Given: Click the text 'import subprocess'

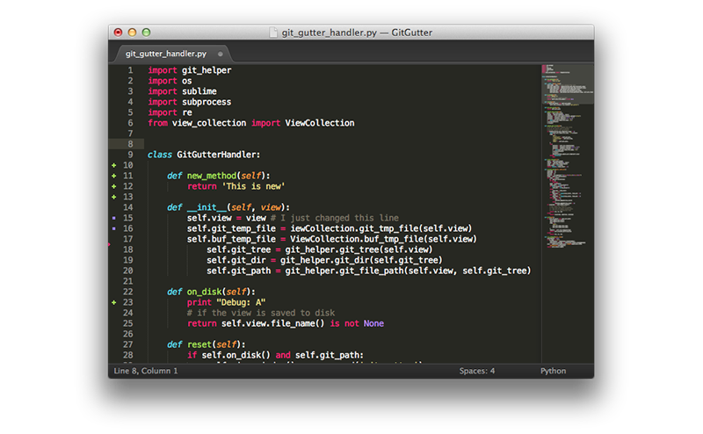Looking at the screenshot, I should click(x=190, y=102).
